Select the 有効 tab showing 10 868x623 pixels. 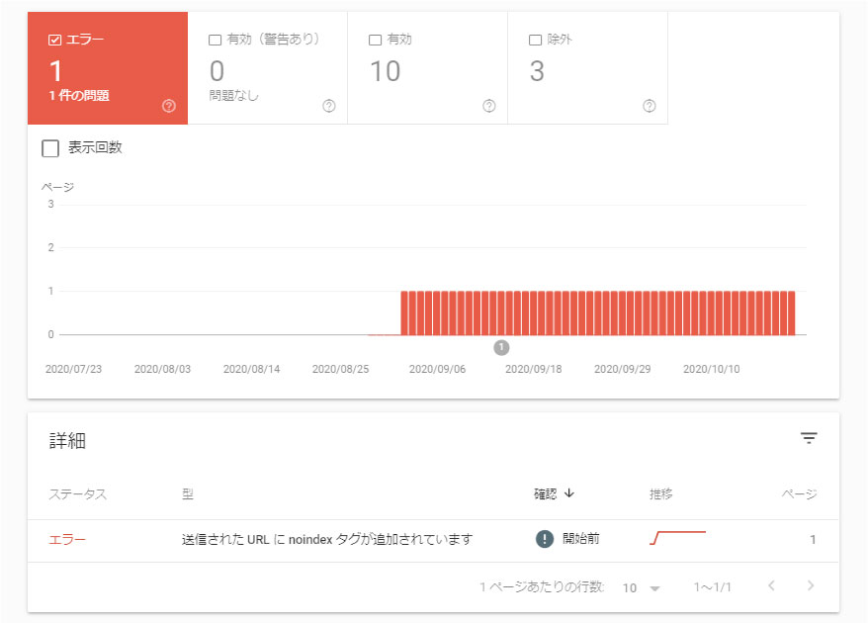(x=427, y=68)
